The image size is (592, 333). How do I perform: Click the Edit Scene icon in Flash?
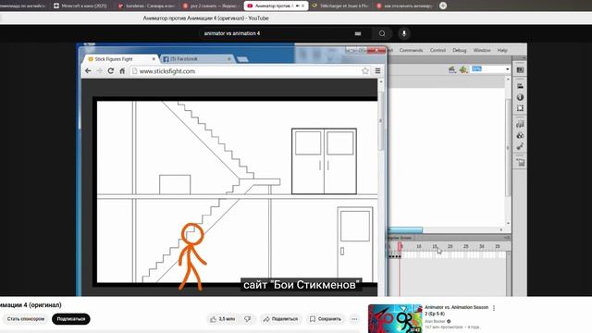tap(452, 69)
